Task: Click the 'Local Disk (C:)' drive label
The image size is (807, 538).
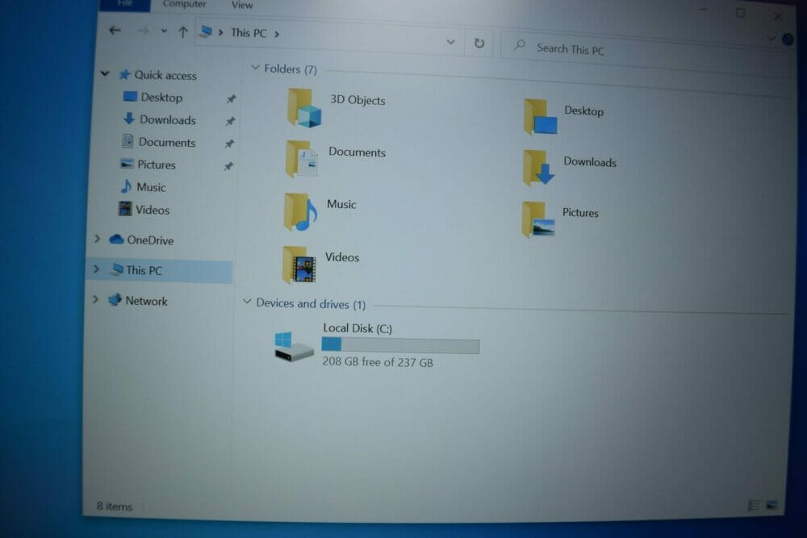Action: 358,328
